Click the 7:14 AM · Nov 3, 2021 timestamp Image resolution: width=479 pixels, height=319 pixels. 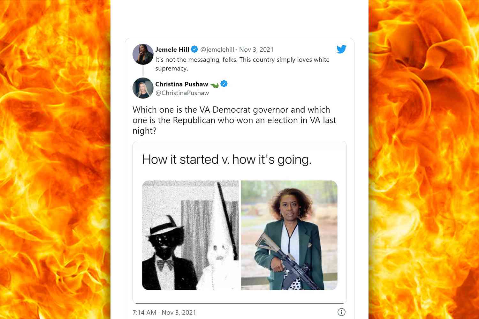point(164,312)
